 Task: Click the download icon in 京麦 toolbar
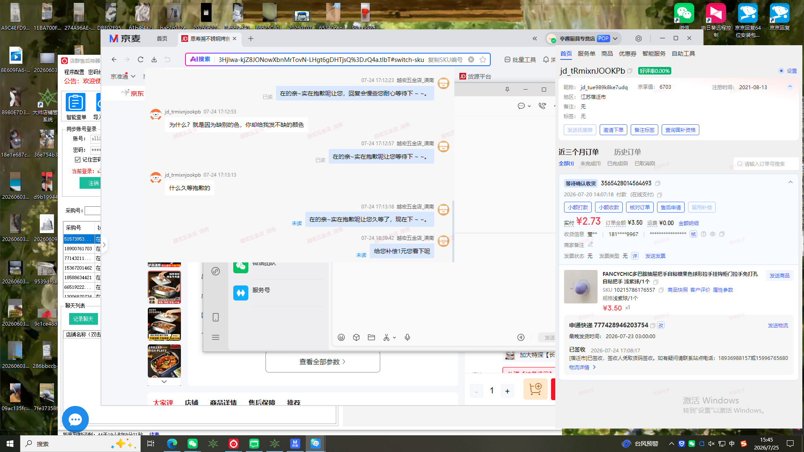pyautogui.click(x=154, y=59)
